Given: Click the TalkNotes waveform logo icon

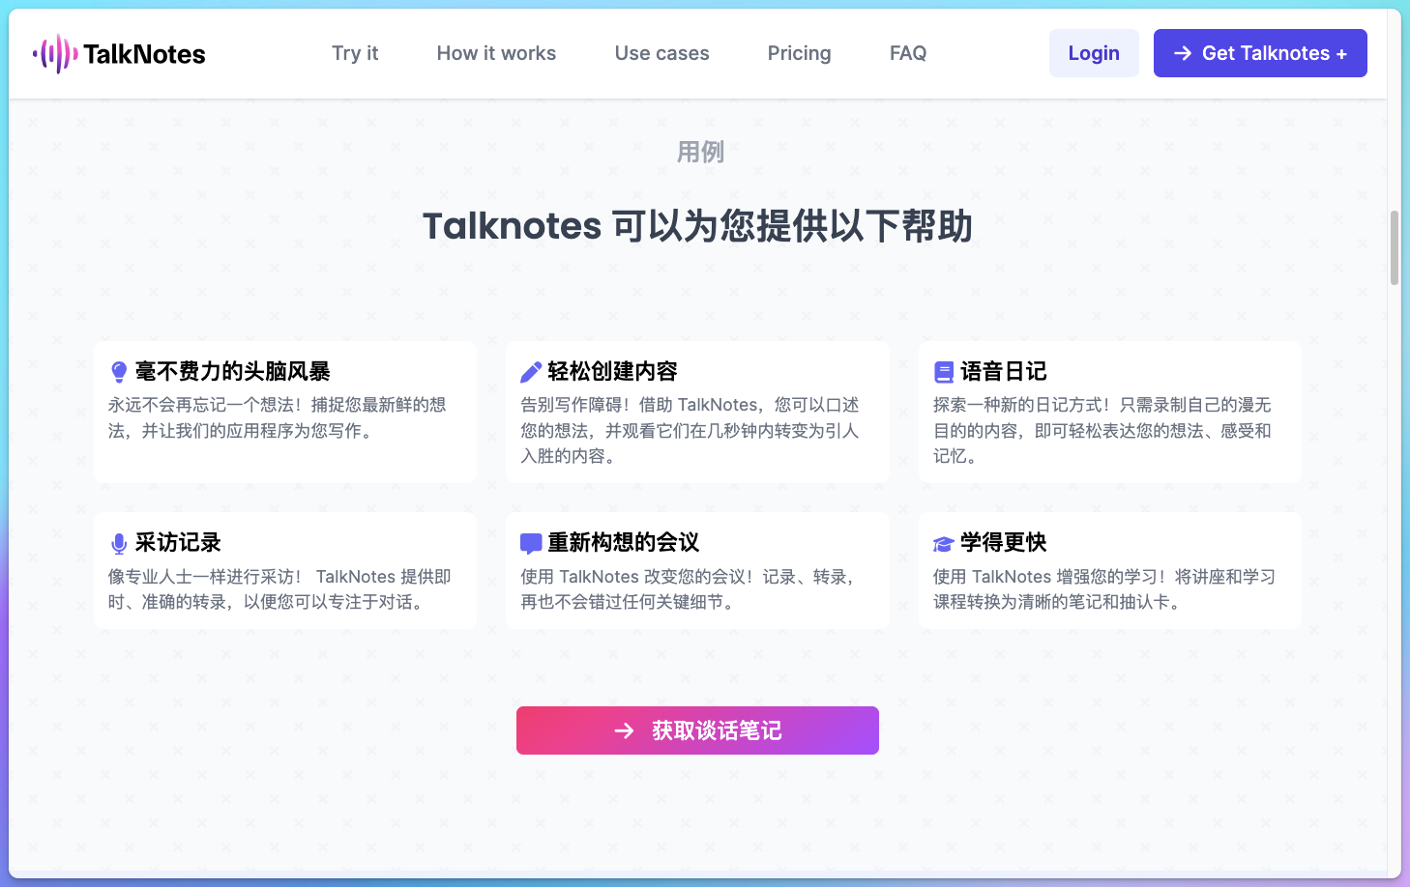Looking at the screenshot, I should coord(55,53).
